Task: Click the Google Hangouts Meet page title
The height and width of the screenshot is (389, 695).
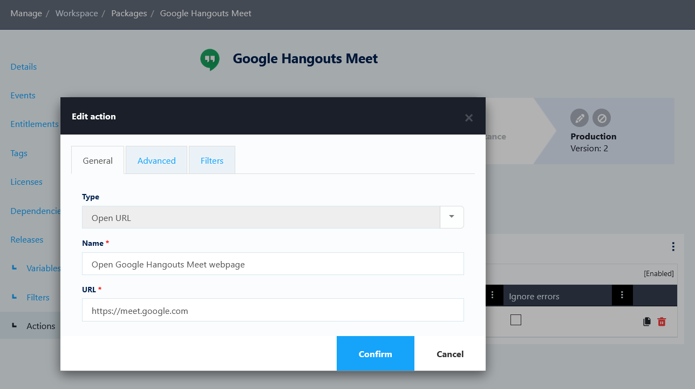Action: pyautogui.click(x=305, y=58)
